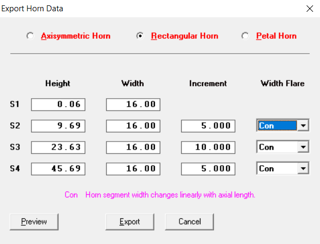Viewport: 320px width, 244px height.
Task: Click the Increment column header label
Action: (x=208, y=83)
